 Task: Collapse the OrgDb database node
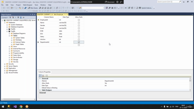pyautogui.click(x=7, y=31)
